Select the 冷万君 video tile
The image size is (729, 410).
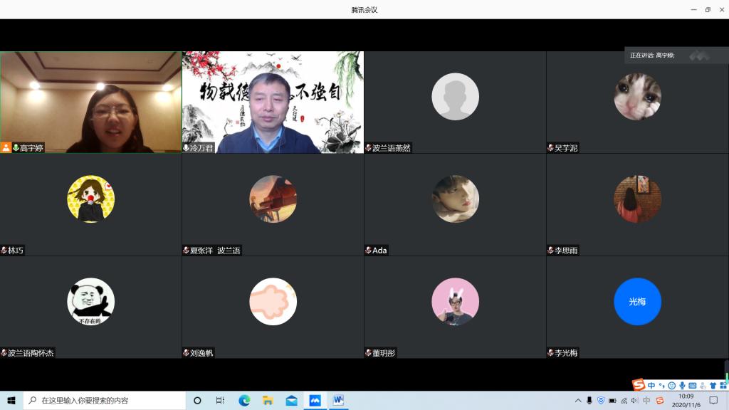coord(273,102)
